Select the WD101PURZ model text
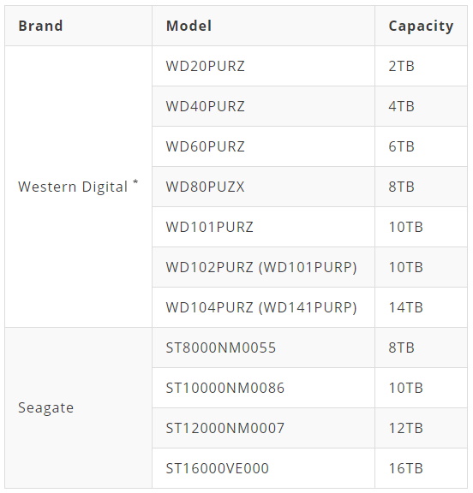 tap(210, 227)
